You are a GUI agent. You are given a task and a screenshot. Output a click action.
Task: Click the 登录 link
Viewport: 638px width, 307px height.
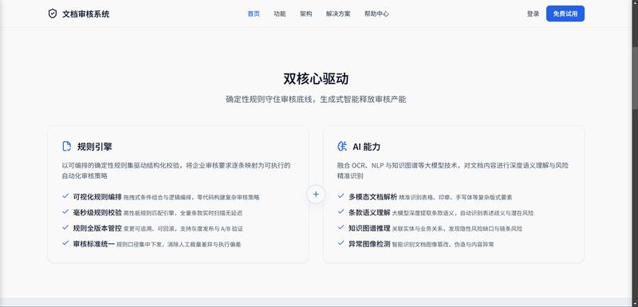click(533, 14)
